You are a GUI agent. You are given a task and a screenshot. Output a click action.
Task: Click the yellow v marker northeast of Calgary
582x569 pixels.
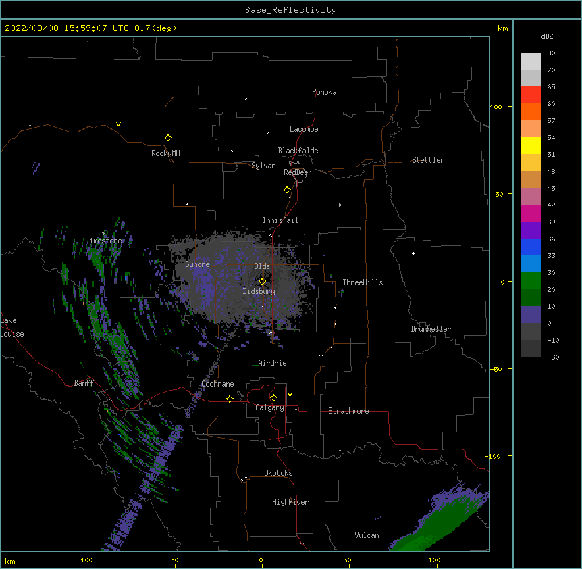(x=290, y=395)
